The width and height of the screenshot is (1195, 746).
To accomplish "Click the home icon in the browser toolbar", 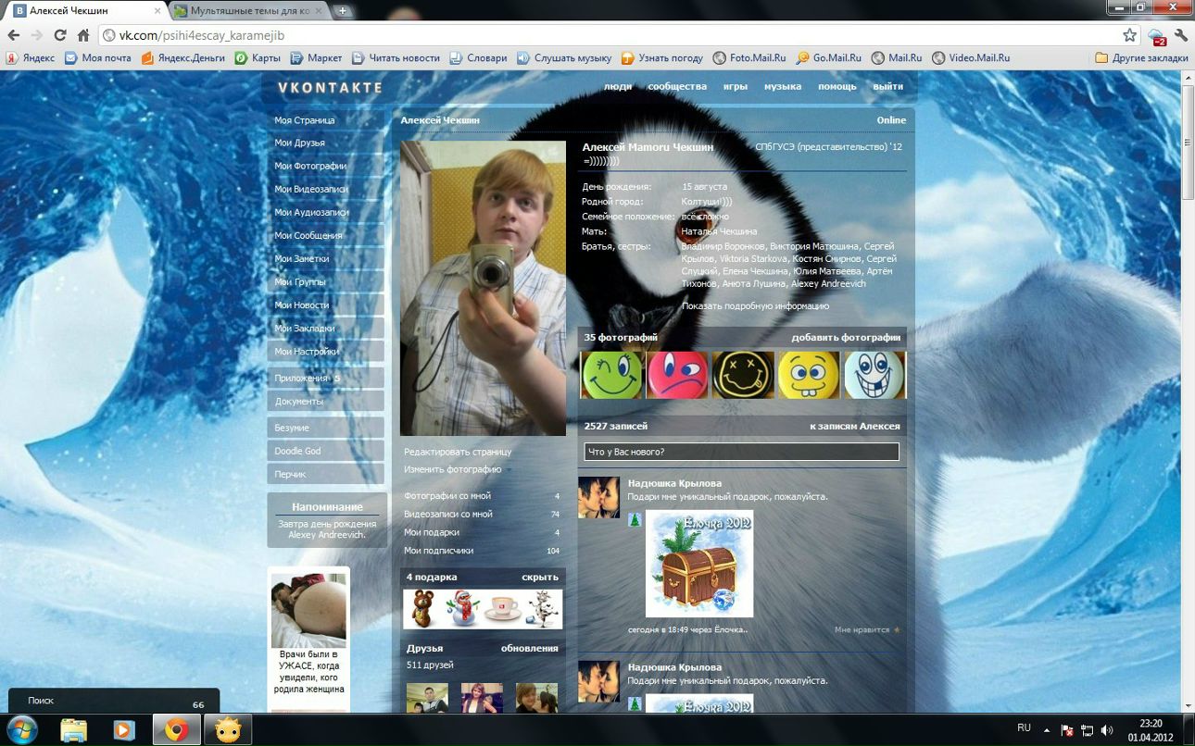I will 83,35.
